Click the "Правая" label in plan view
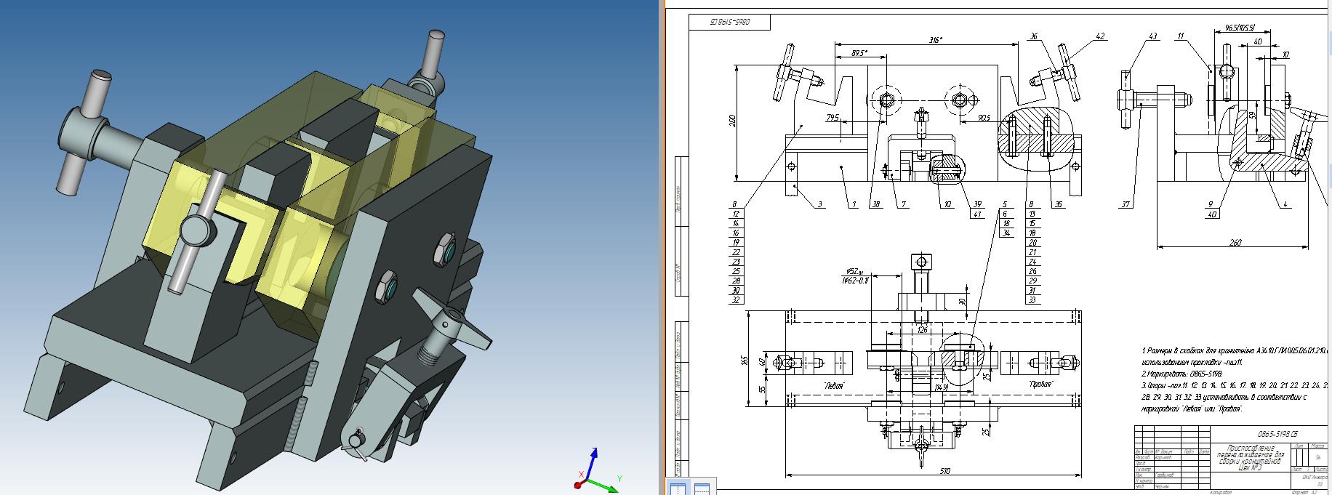1332x495 pixels. (1040, 383)
